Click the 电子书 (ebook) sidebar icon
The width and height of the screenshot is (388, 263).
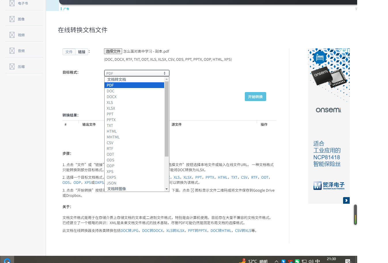12,3
